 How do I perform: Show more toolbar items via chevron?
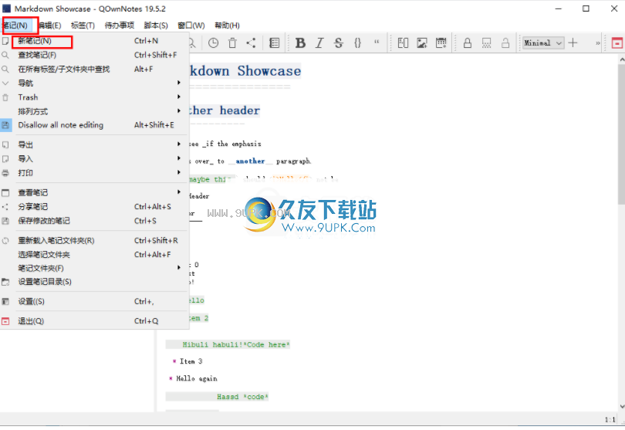pyautogui.click(x=597, y=43)
